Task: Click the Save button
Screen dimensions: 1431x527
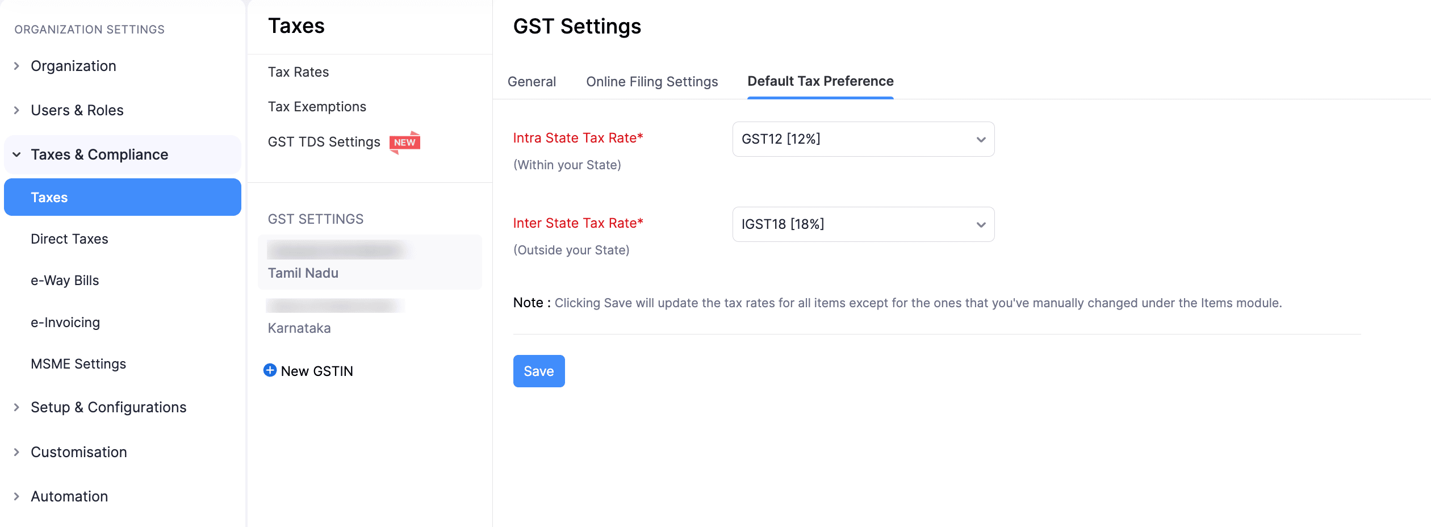Action: 538,371
